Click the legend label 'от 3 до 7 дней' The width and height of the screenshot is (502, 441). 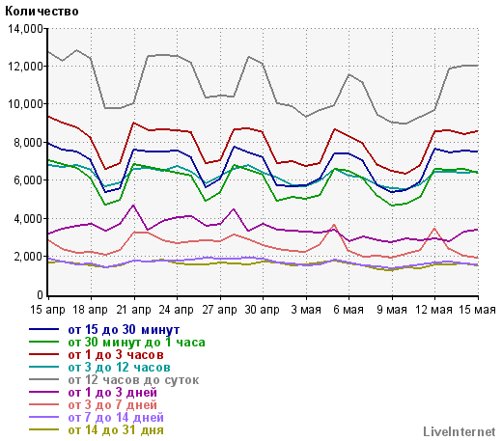pos(112,405)
